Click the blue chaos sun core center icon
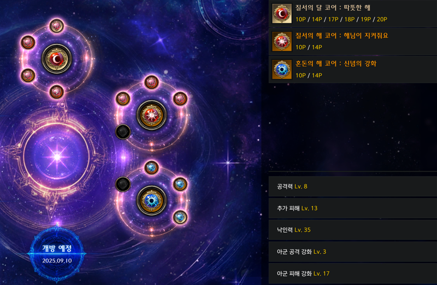Viewport: 437px width, 285px height. point(151,201)
